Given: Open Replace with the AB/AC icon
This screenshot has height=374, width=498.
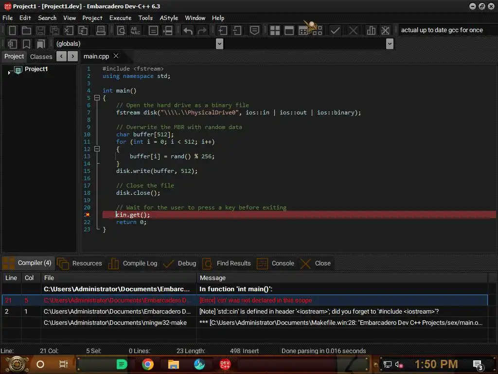Looking at the screenshot, I should [x=136, y=31].
